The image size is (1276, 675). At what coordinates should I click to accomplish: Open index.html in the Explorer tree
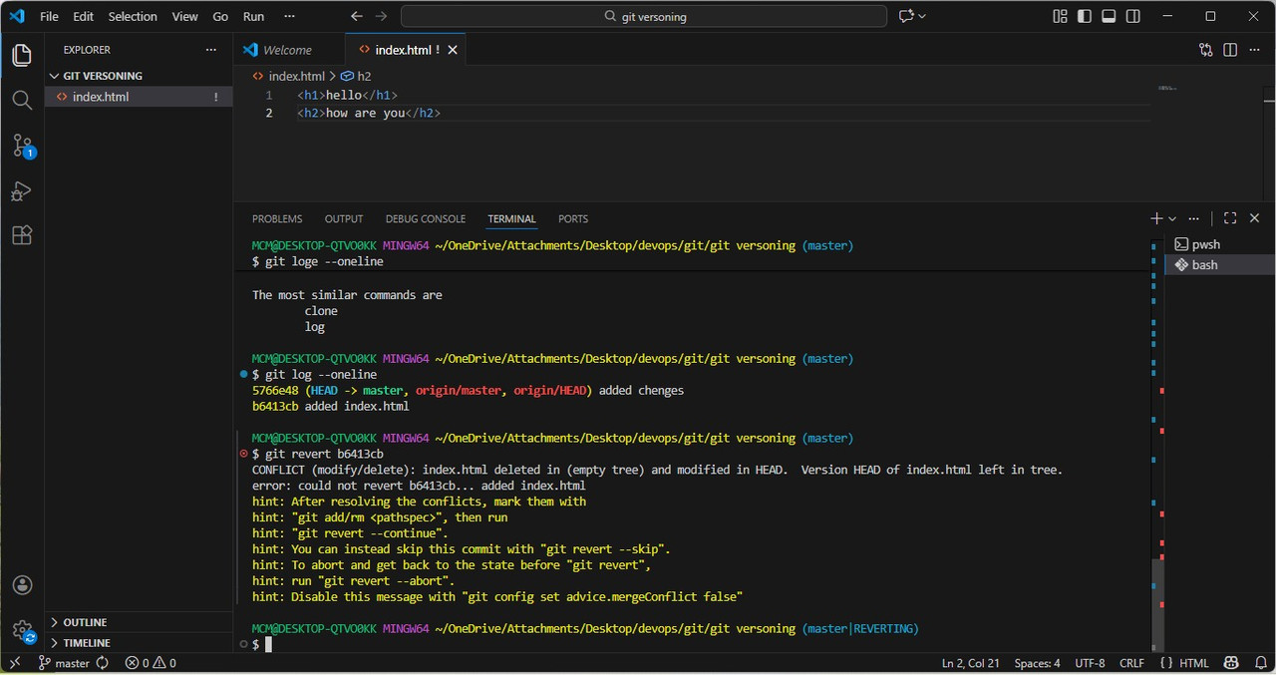tap(139, 97)
